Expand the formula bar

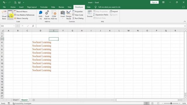tap(185, 26)
